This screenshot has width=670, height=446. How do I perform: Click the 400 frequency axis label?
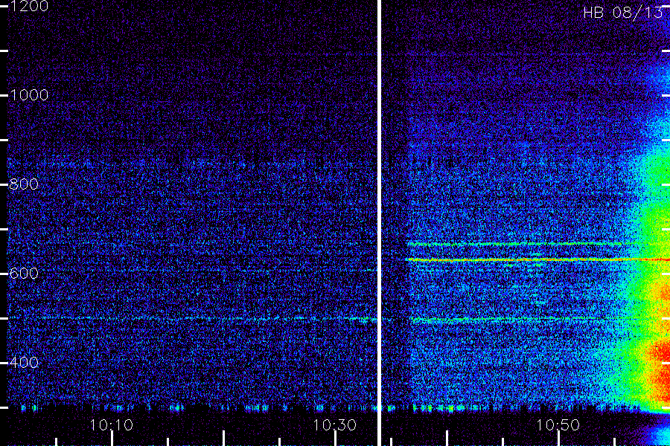pos(24,362)
